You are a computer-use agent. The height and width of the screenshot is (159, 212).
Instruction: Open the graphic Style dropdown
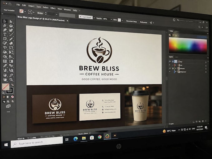coord(122,20)
